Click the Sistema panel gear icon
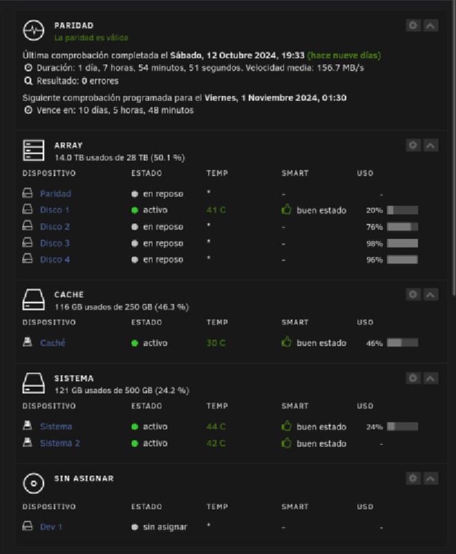 point(413,379)
